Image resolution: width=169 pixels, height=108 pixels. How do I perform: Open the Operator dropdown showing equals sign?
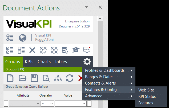point(47,103)
